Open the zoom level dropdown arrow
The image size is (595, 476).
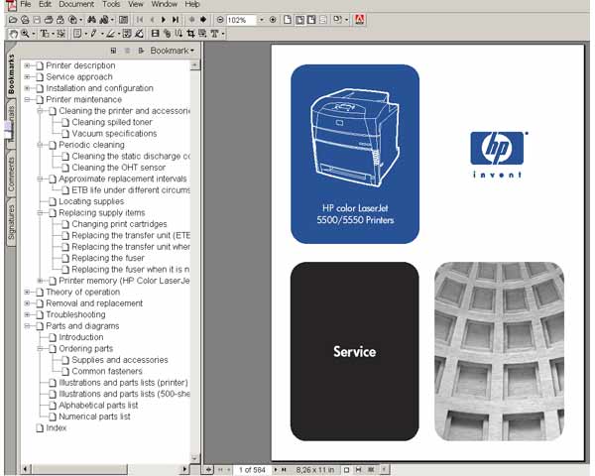click(x=261, y=20)
